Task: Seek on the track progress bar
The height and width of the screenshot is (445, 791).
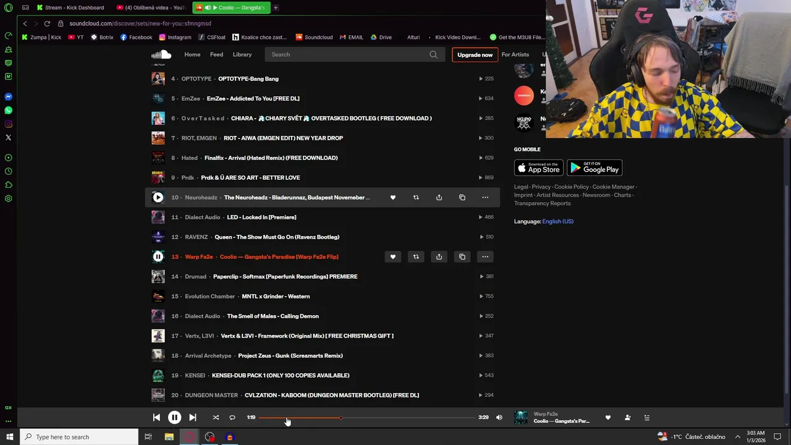Action: pos(366,418)
